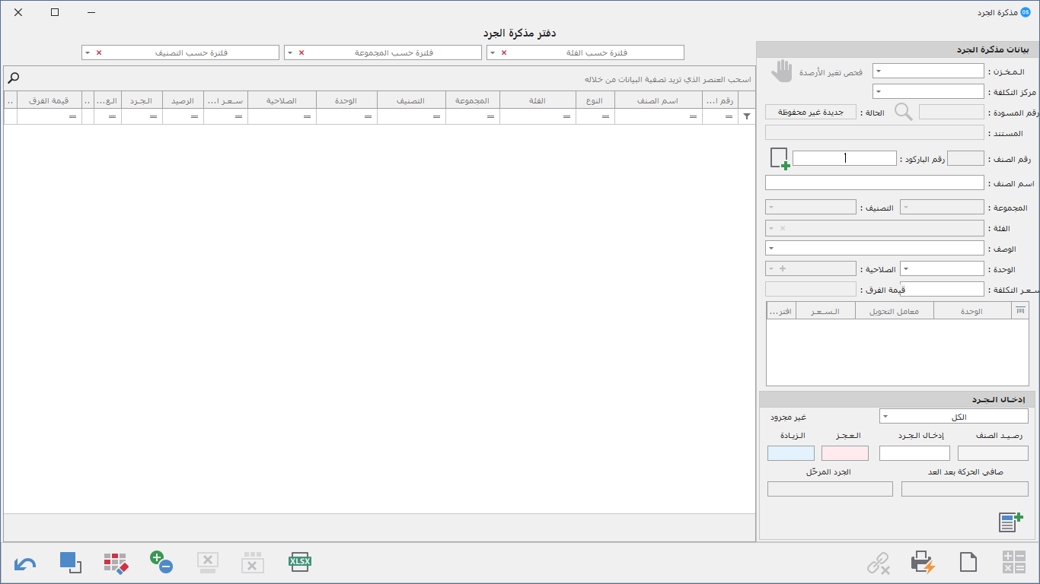Click the green plus blue minus icon
The width and height of the screenshot is (1040, 584).
click(x=161, y=563)
